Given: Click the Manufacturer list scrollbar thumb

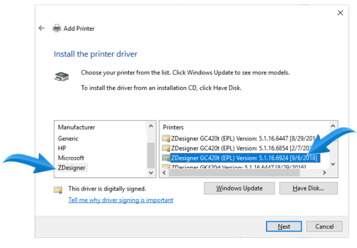Looking at the screenshot, I should click(x=151, y=155).
